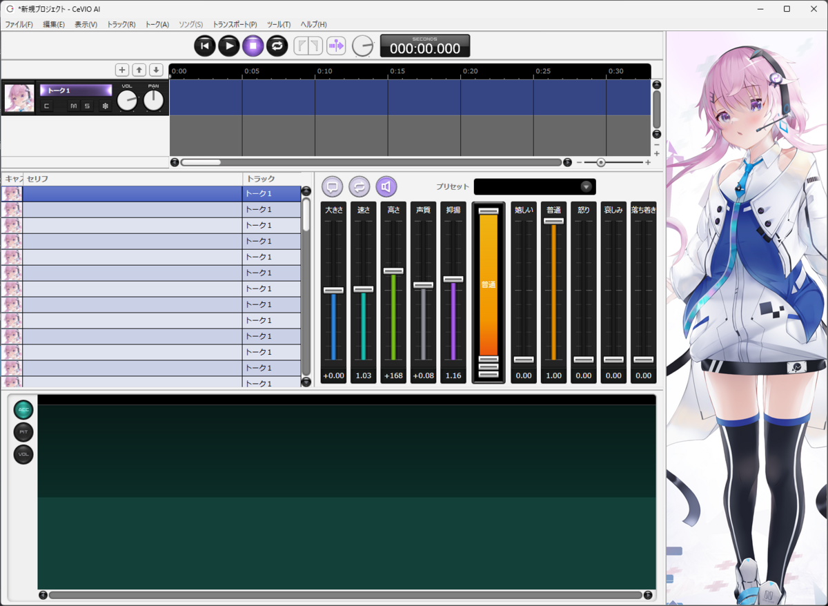Click the 速さ speed slider
828x606 pixels.
coord(363,289)
